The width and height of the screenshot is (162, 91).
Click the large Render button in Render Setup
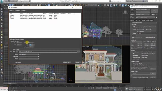pyautogui.click(x=154, y=11)
